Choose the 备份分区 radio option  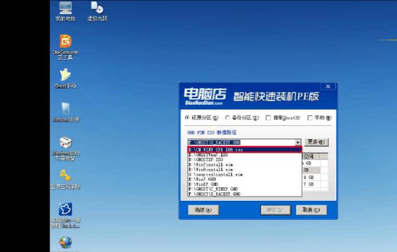(228, 118)
